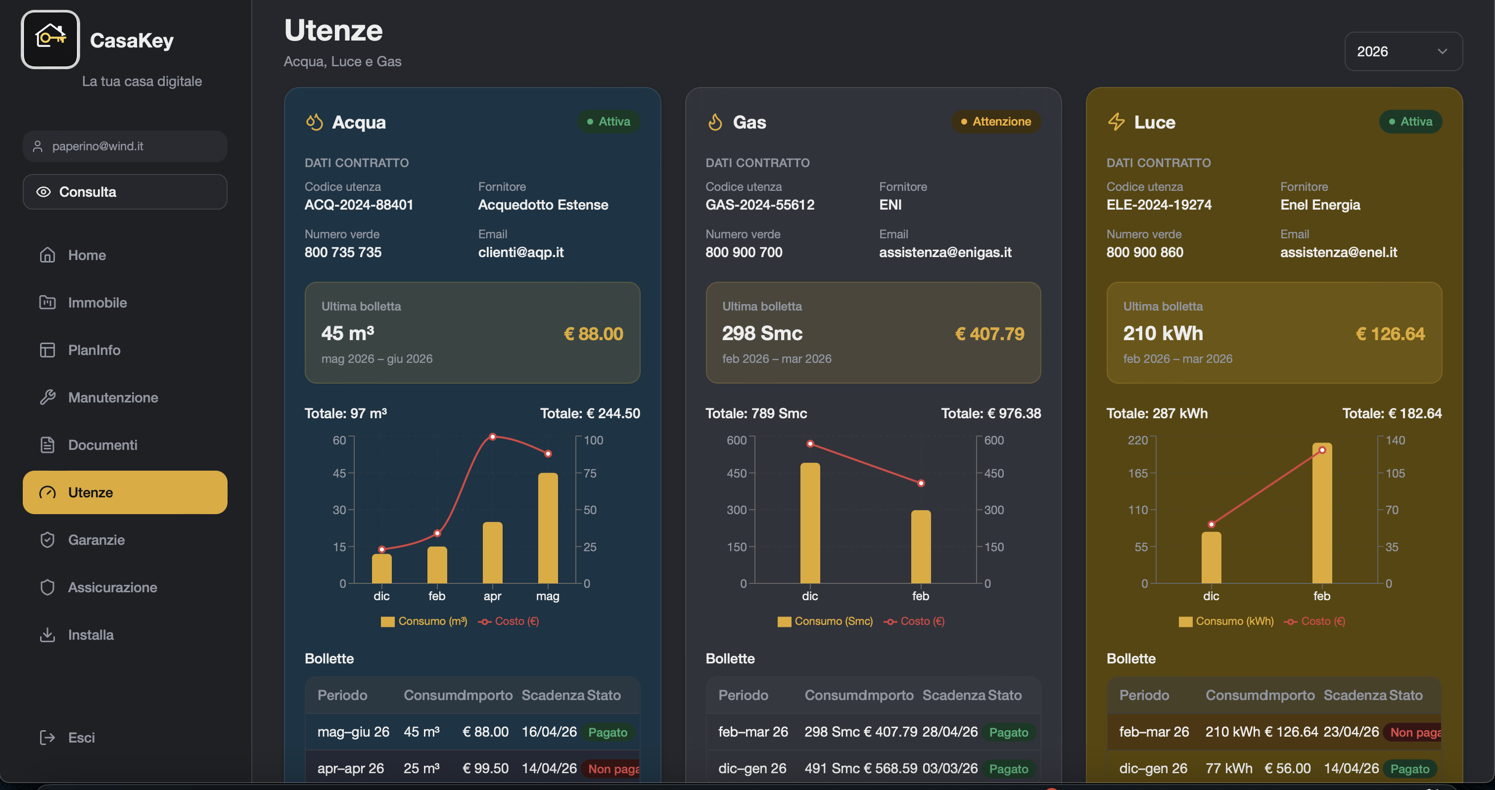Open the Immobile building icon

pyautogui.click(x=47, y=302)
